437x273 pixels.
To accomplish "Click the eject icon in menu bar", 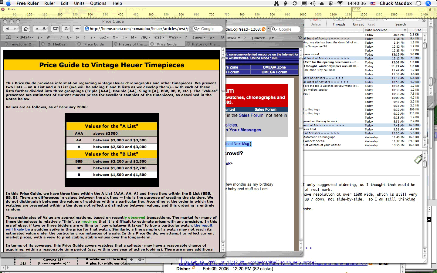I will pos(322,3).
